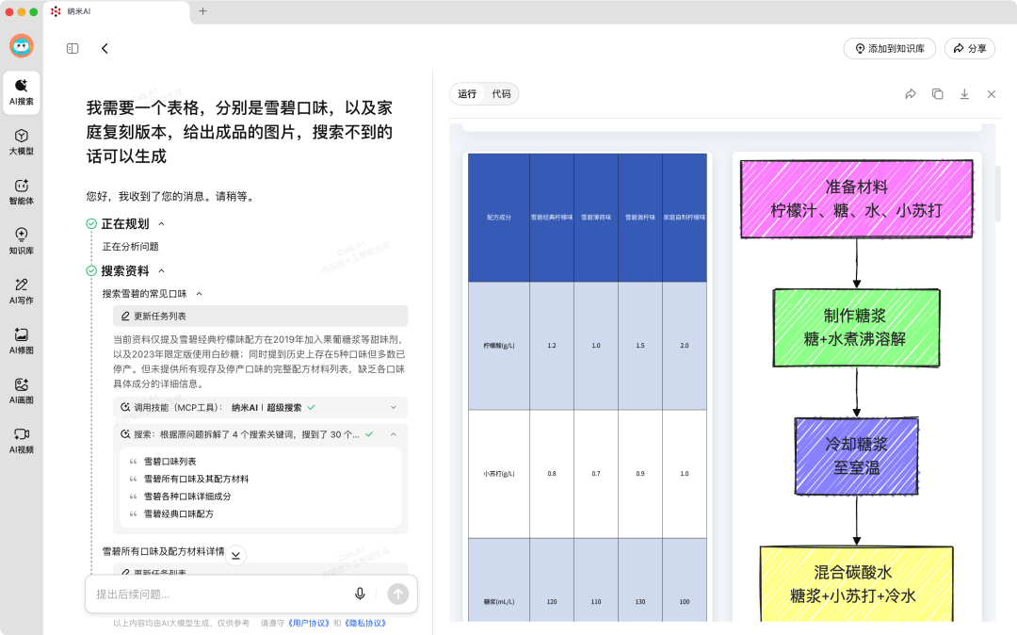Screen dimensions: 1017x635
Task: Toggle the sidebar panel layout icon
Action: point(73,49)
